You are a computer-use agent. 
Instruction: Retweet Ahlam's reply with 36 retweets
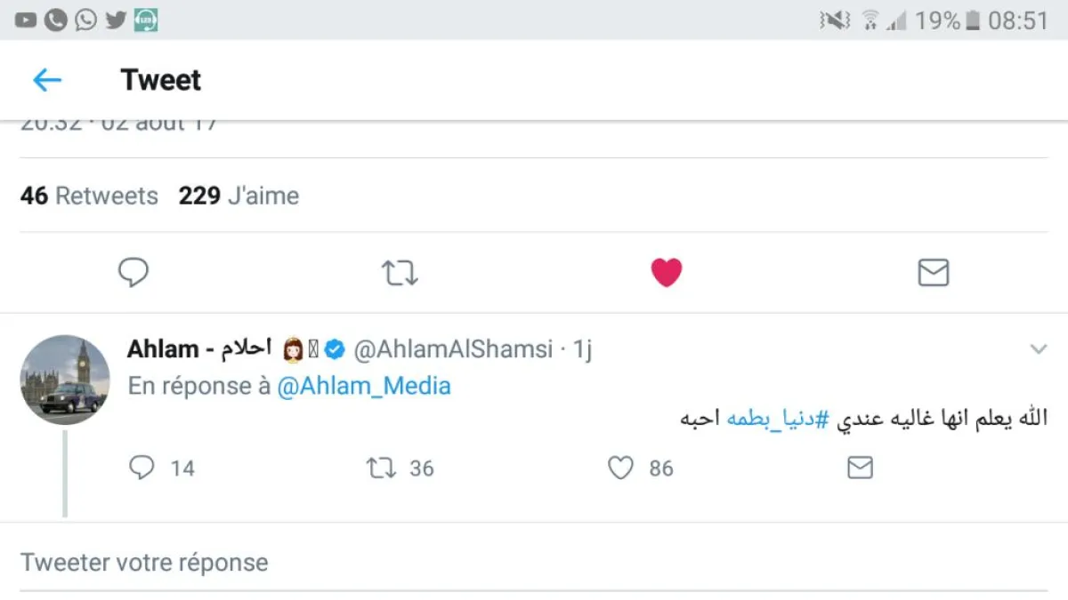pyautogui.click(x=381, y=468)
